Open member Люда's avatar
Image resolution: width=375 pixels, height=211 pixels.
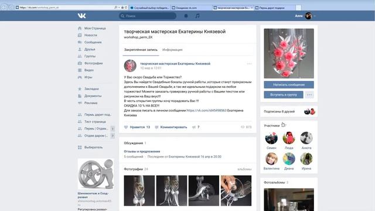click(289, 138)
